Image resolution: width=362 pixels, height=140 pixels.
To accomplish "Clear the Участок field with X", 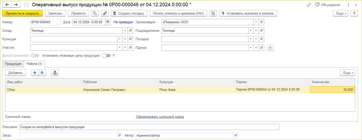I will tap(125, 47).
